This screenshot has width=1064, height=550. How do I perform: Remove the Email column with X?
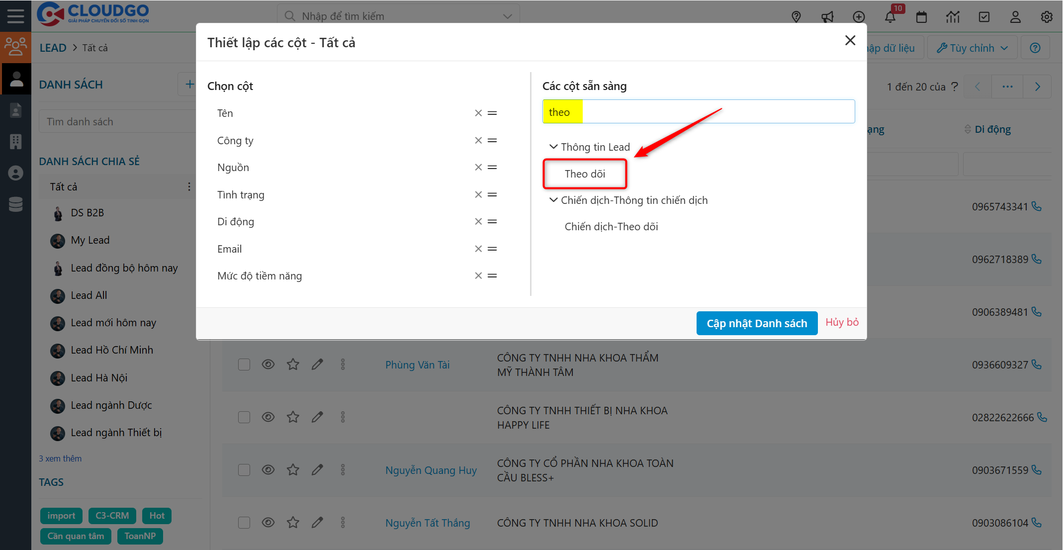[x=478, y=249]
